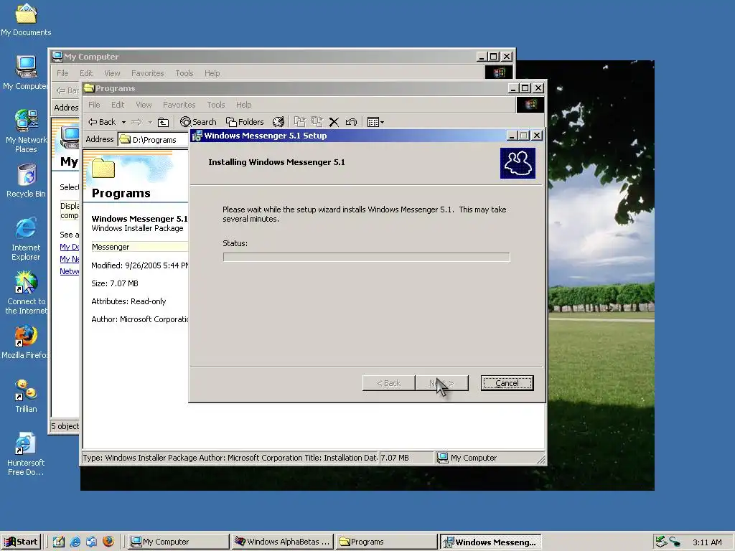This screenshot has width=735, height=551.
Task: Open Favorites menu in Programs window
Action: pos(179,105)
